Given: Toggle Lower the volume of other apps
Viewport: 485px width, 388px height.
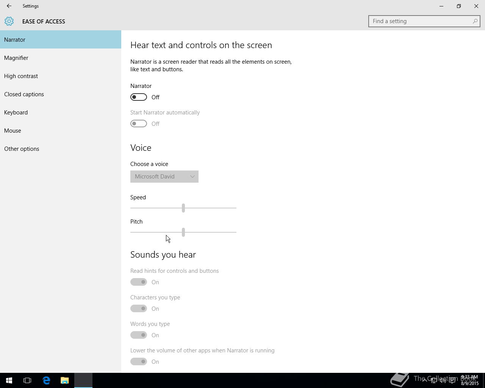Looking at the screenshot, I should pos(139,361).
